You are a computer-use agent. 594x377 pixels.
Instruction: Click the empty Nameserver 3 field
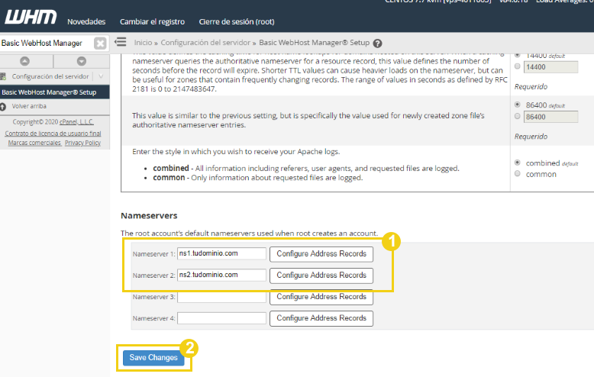[x=221, y=297]
